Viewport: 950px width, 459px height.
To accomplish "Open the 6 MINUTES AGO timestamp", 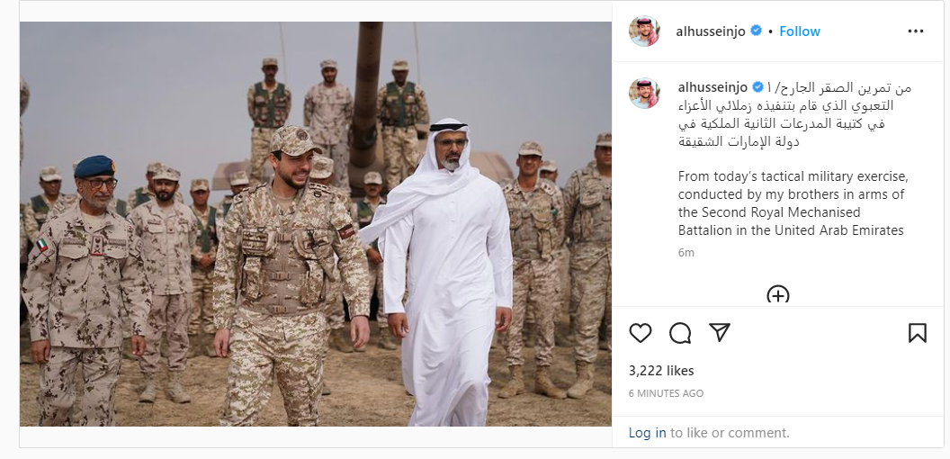I will click(x=666, y=393).
